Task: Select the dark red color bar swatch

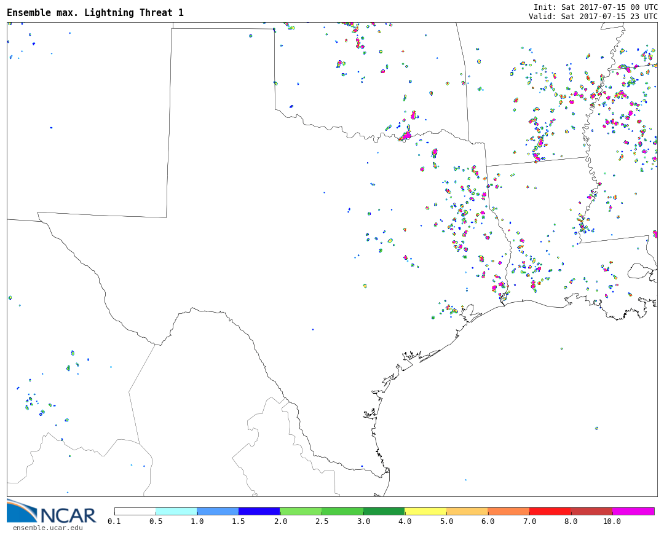Action: point(591,511)
